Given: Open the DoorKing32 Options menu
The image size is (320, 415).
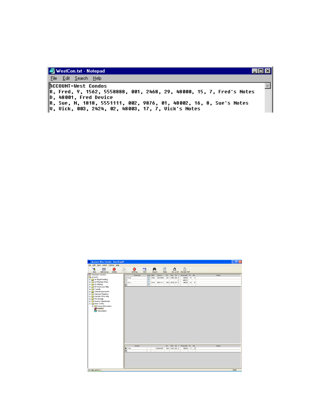Looking at the screenshot, I should (111, 265).
